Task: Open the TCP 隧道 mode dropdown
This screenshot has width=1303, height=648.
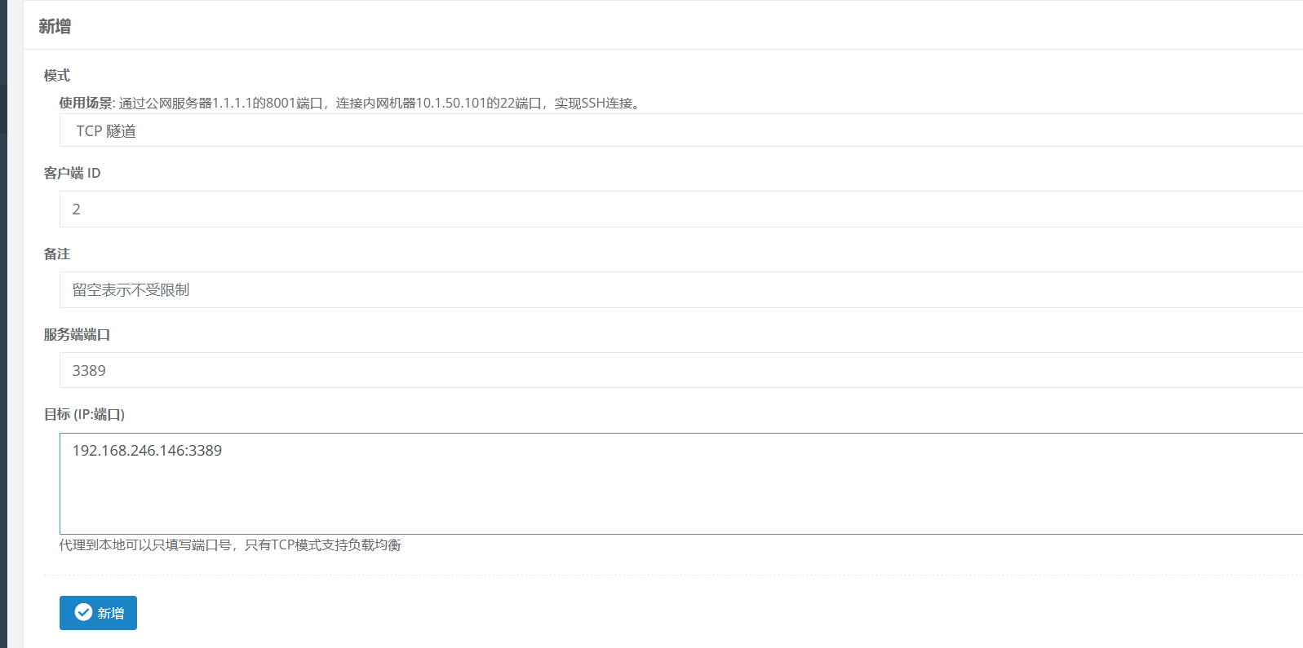Action: 681,130
